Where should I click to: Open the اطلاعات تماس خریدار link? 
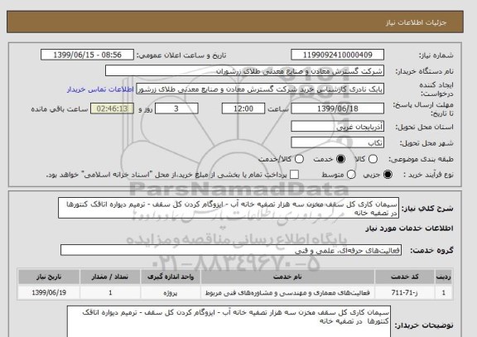[100, 89]
